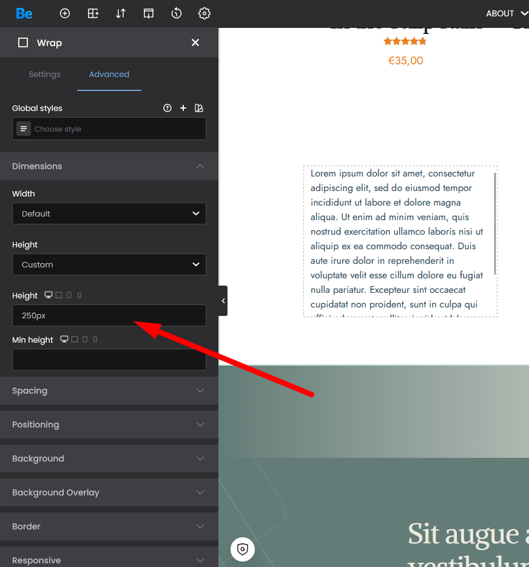Open the revisions history icon

tap(177, 13)
